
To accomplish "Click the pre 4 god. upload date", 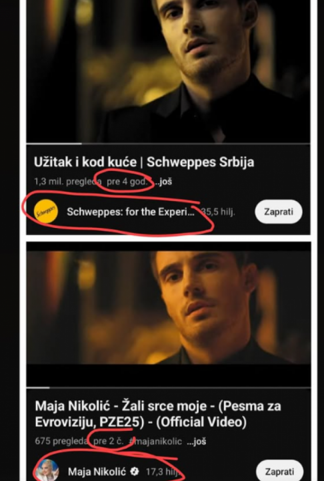I will 127,182.
